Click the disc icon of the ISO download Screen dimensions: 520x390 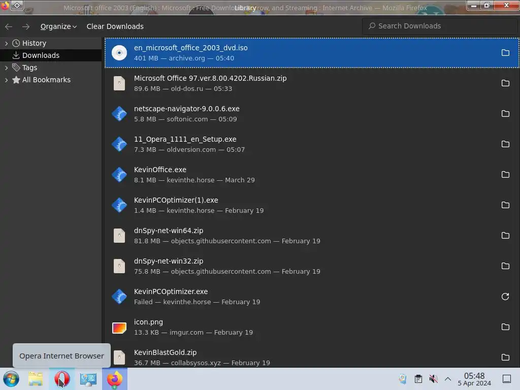tap(119, 53)
